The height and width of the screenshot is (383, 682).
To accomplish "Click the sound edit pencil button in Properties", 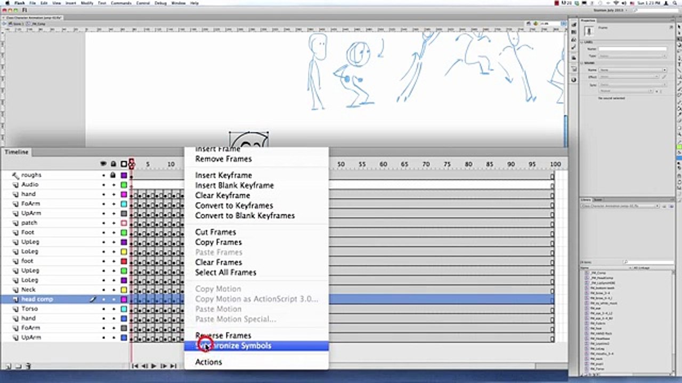I will [x=664, y=77].
